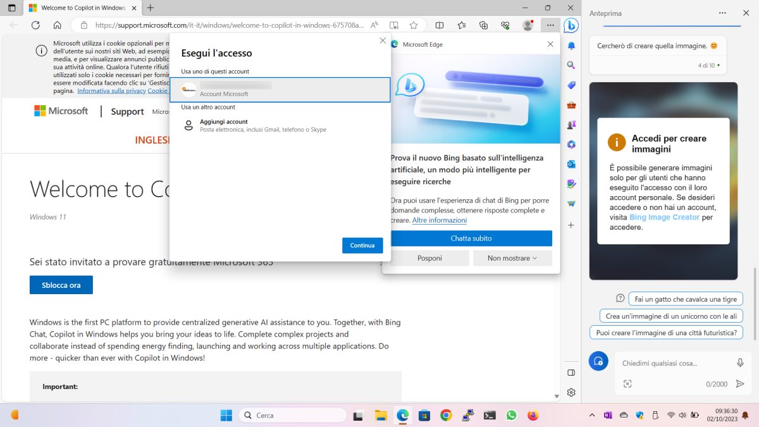Open the Outlook icon in Edge sidebar
The width and height of the screenshot is (759, 427).
571,164
